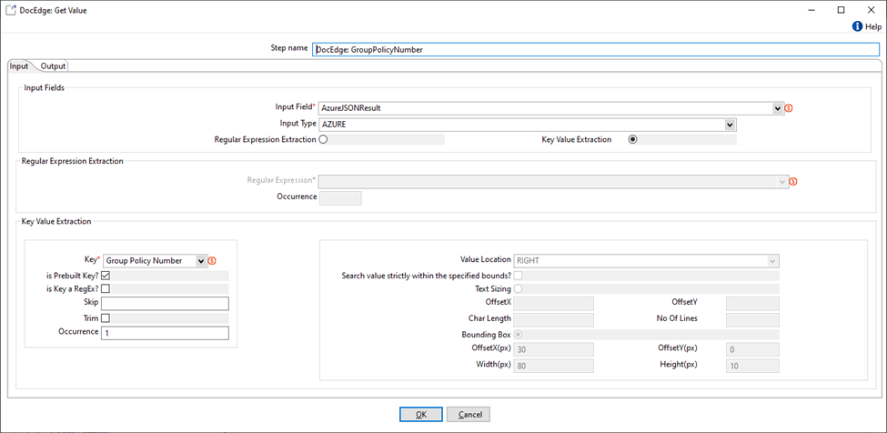Open the Input Type AZURE dropdown

click(730, 125)
